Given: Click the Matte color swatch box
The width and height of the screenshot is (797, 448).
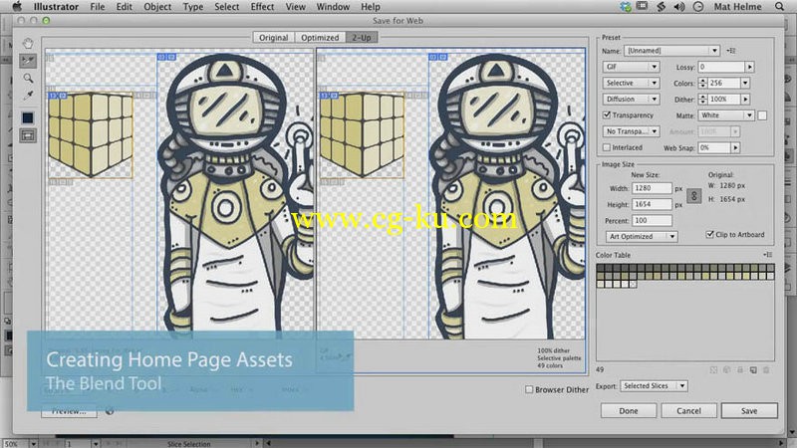Looking at the screenshot, I should pos(762,115).
